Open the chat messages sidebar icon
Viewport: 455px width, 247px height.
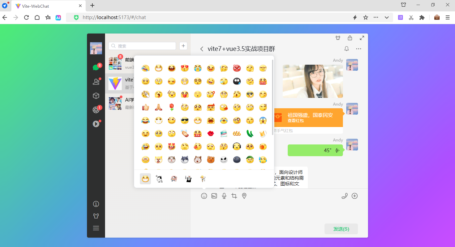96,67
